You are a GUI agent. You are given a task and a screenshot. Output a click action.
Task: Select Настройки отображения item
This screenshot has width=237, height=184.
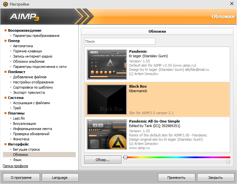click(x=33, y=82)
